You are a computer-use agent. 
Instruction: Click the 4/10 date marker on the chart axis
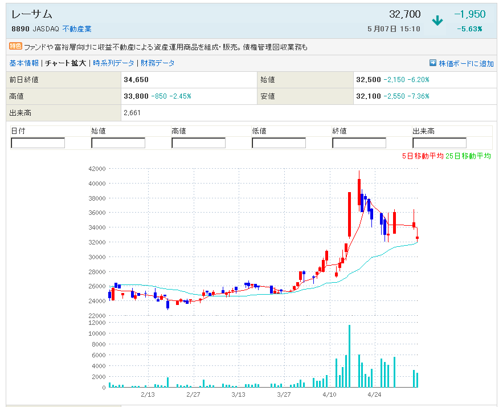coord(329,394)
